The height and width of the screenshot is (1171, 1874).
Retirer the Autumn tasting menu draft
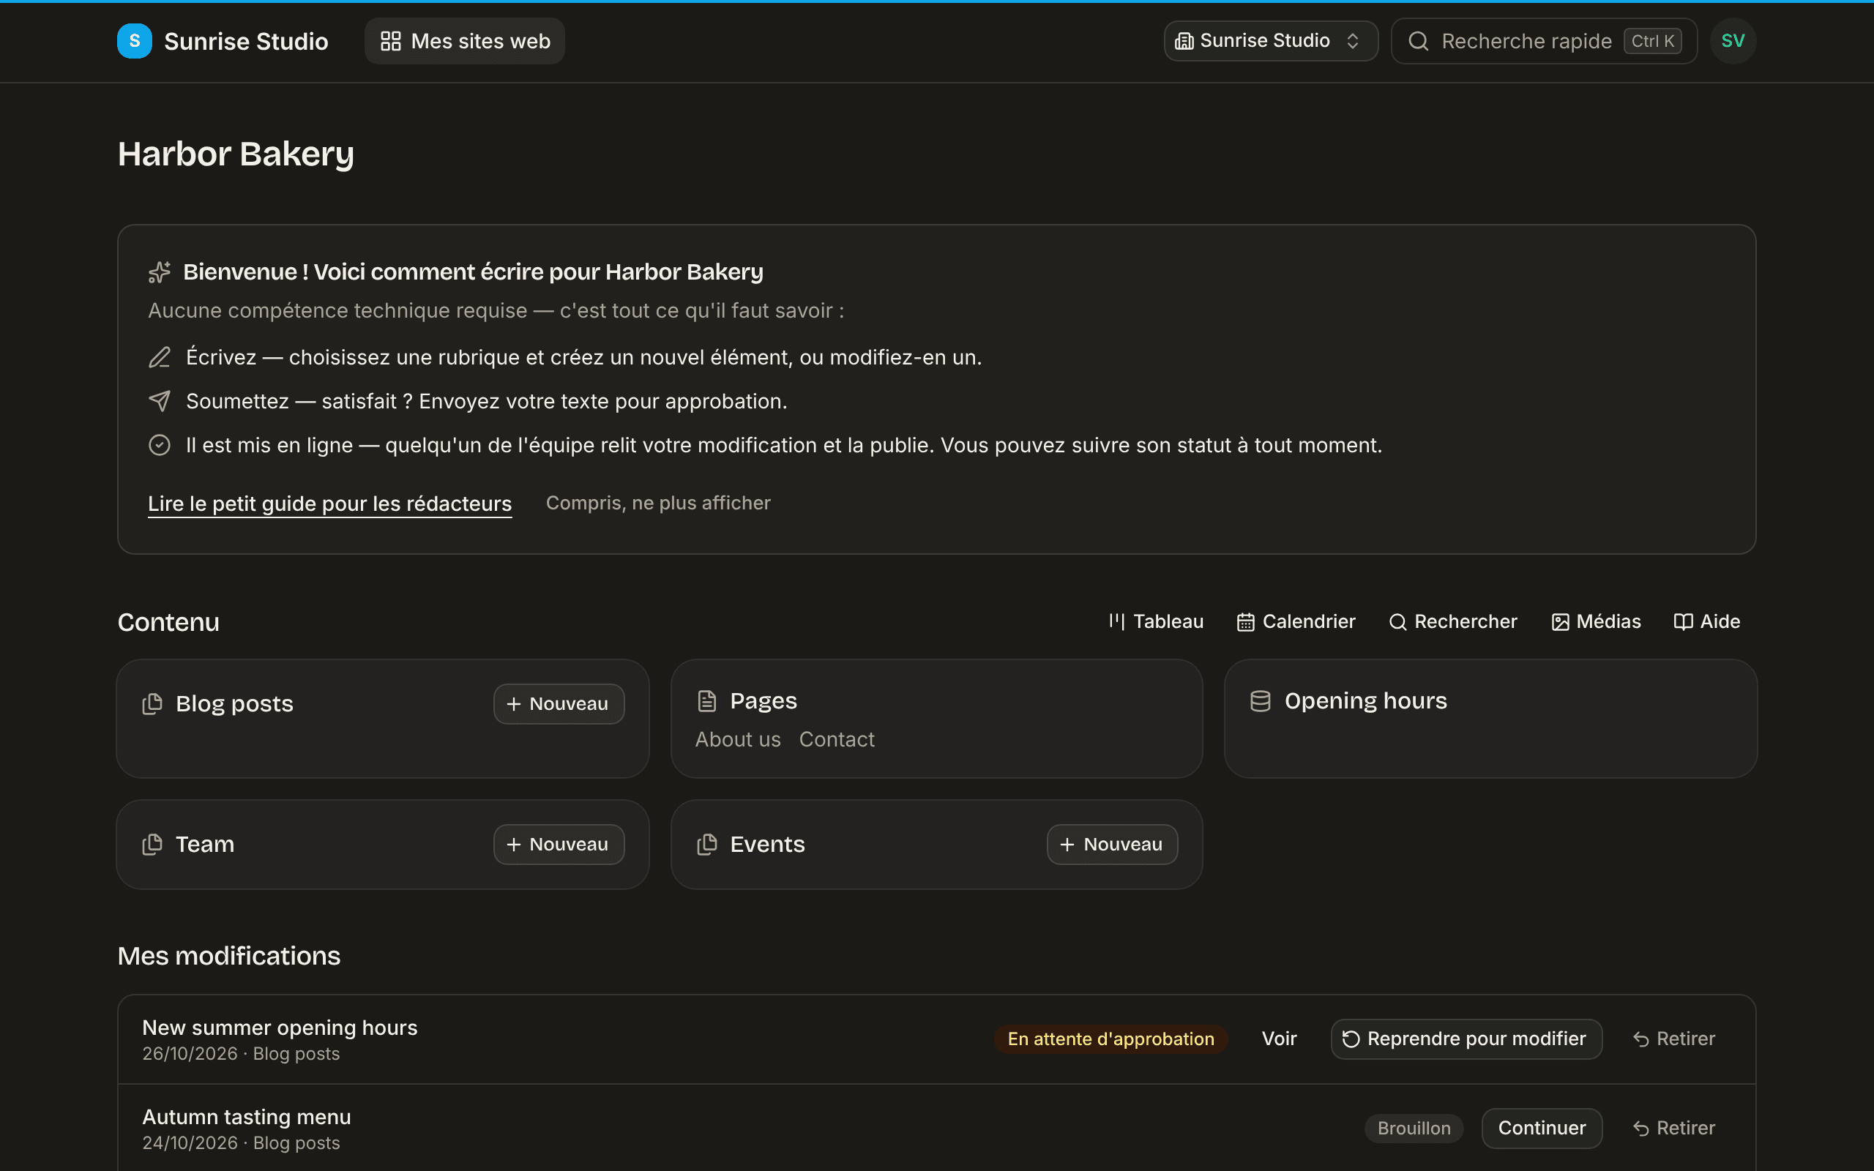[1673, 1129]
